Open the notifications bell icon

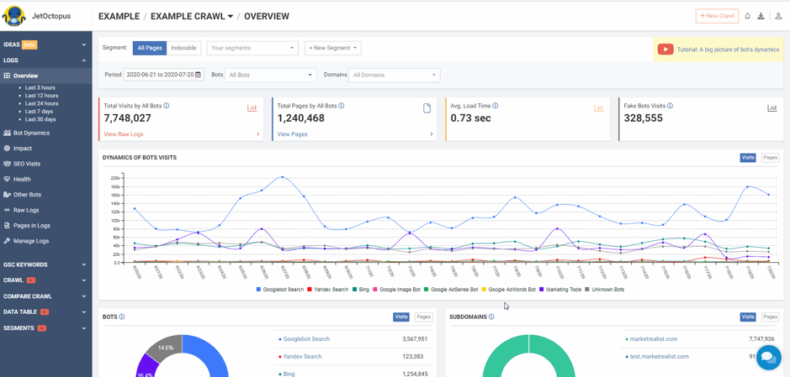coord(747,16)
